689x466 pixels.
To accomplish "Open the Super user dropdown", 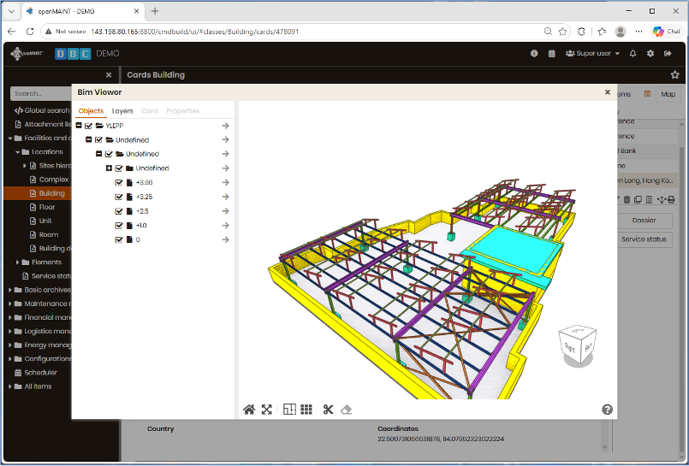I will [593, 54].
